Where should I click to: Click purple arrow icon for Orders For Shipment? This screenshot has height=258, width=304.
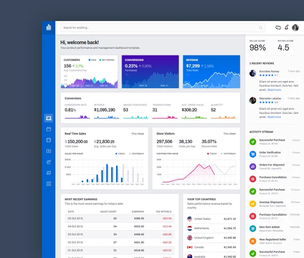[253, 167]
